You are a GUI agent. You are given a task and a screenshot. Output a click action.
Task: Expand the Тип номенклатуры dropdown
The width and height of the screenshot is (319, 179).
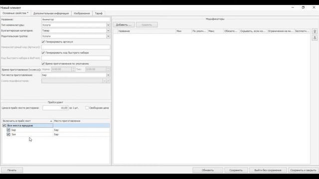108,25
